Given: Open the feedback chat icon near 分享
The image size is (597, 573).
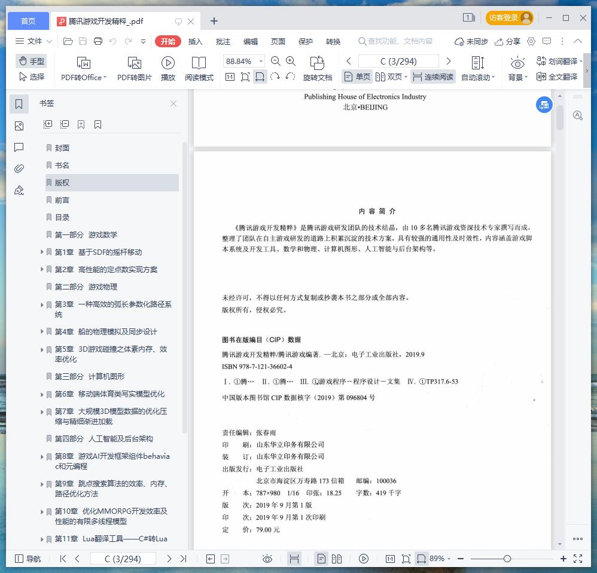Looking at the screenshot, I should point(547,41).
